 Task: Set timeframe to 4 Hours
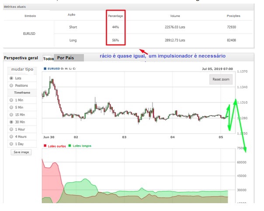[x=11, y=137]
